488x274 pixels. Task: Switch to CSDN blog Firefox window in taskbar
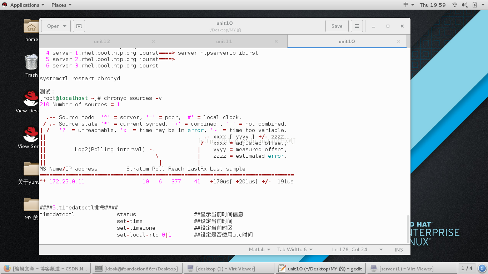46,269
